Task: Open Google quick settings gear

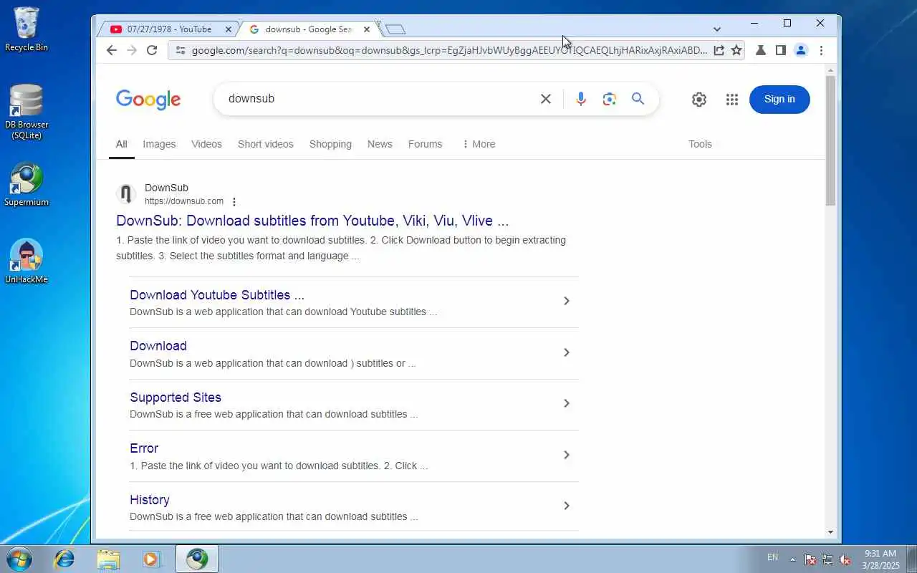Action: click(699, 100)
